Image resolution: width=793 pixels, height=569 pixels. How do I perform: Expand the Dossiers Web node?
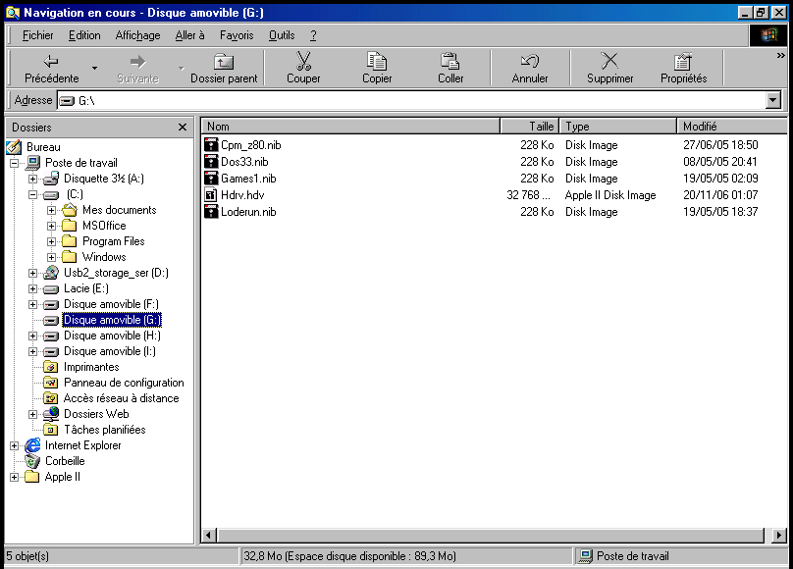(32, 414)
